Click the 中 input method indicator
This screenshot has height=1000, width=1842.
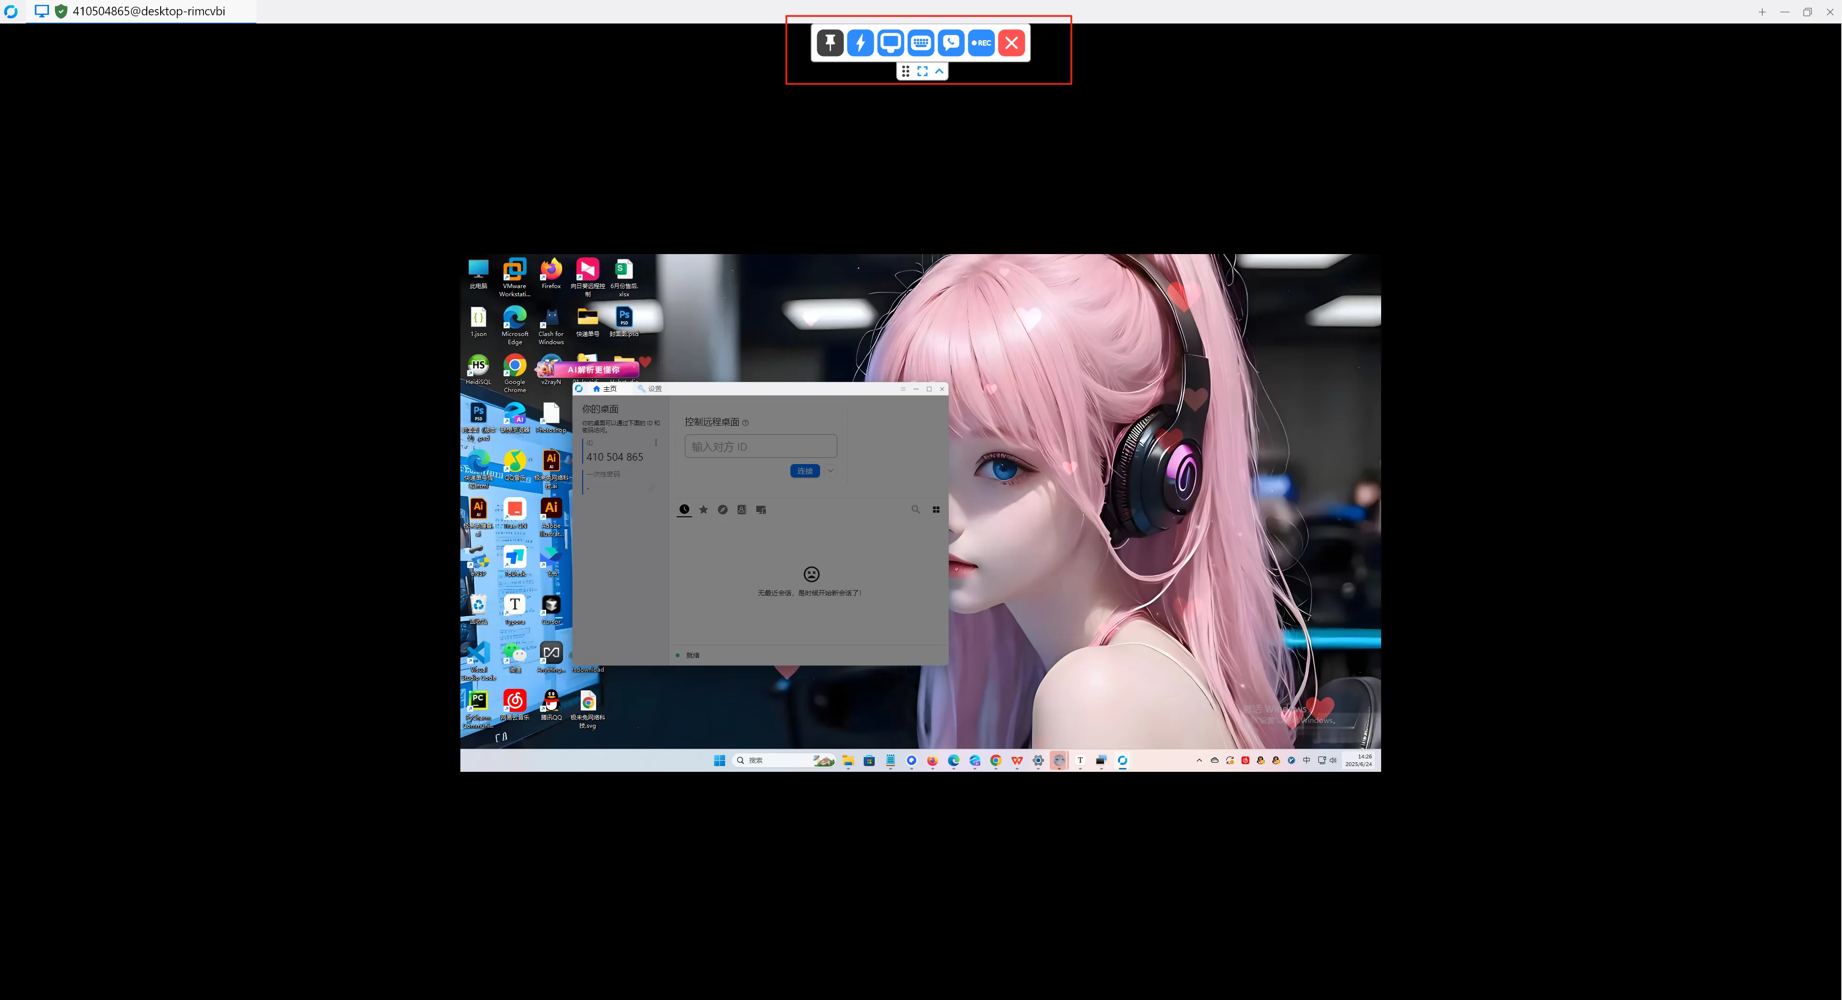click(x=1306, y=760)
